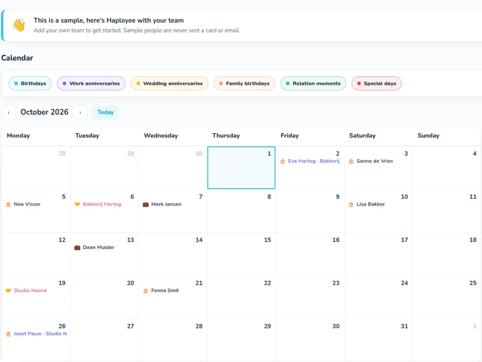Jump to Today in the calendar

pyautogui.click(x=105, y=112)
